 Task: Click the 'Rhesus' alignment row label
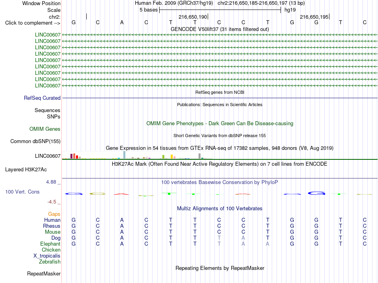point(52,226)
